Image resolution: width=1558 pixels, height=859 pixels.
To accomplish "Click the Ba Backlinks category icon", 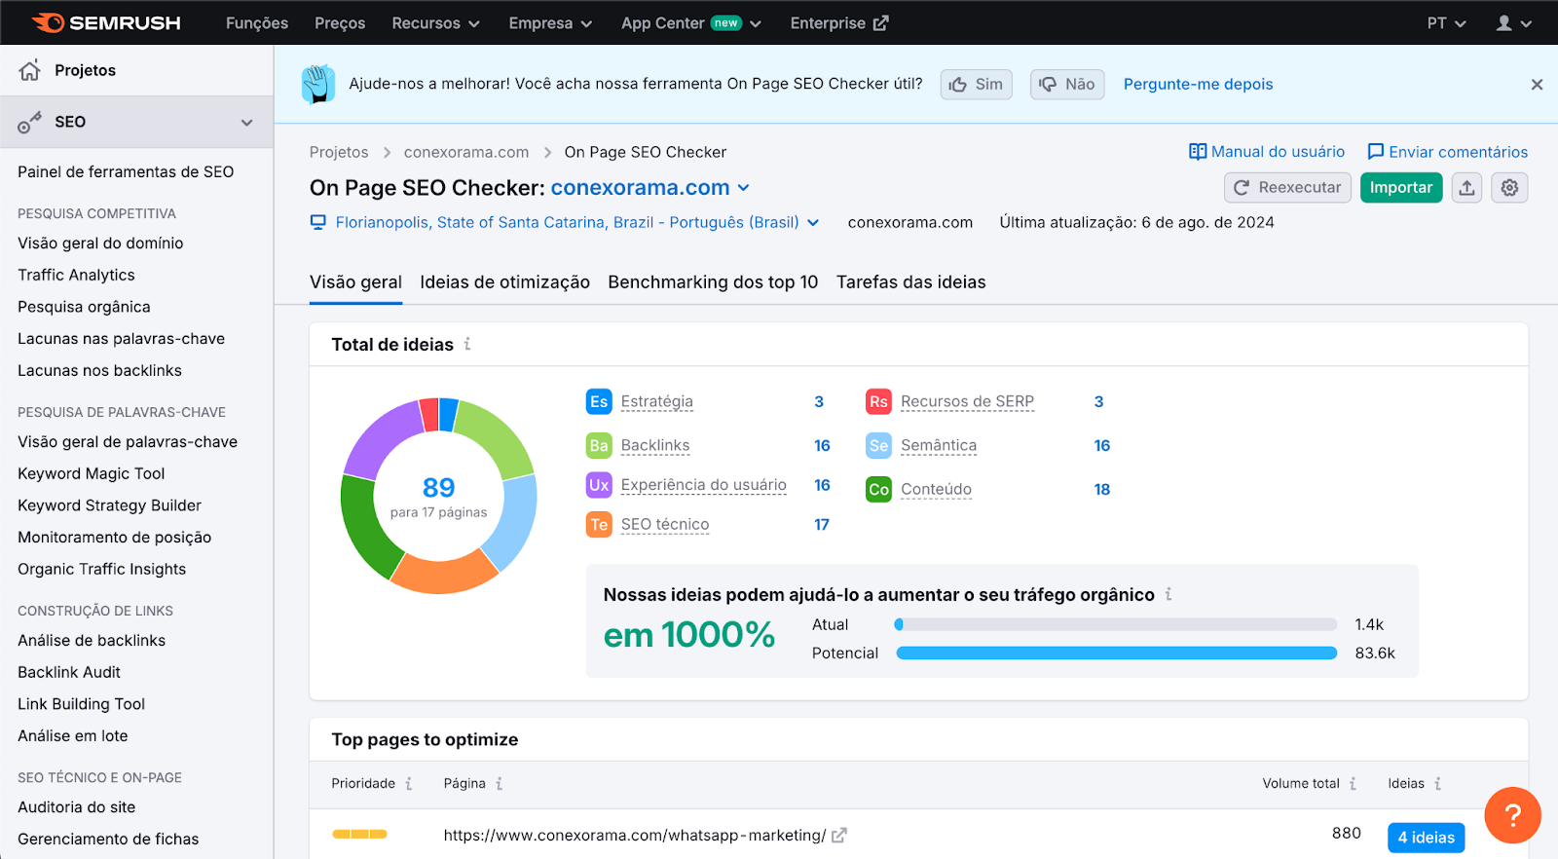I will [599, 445].
